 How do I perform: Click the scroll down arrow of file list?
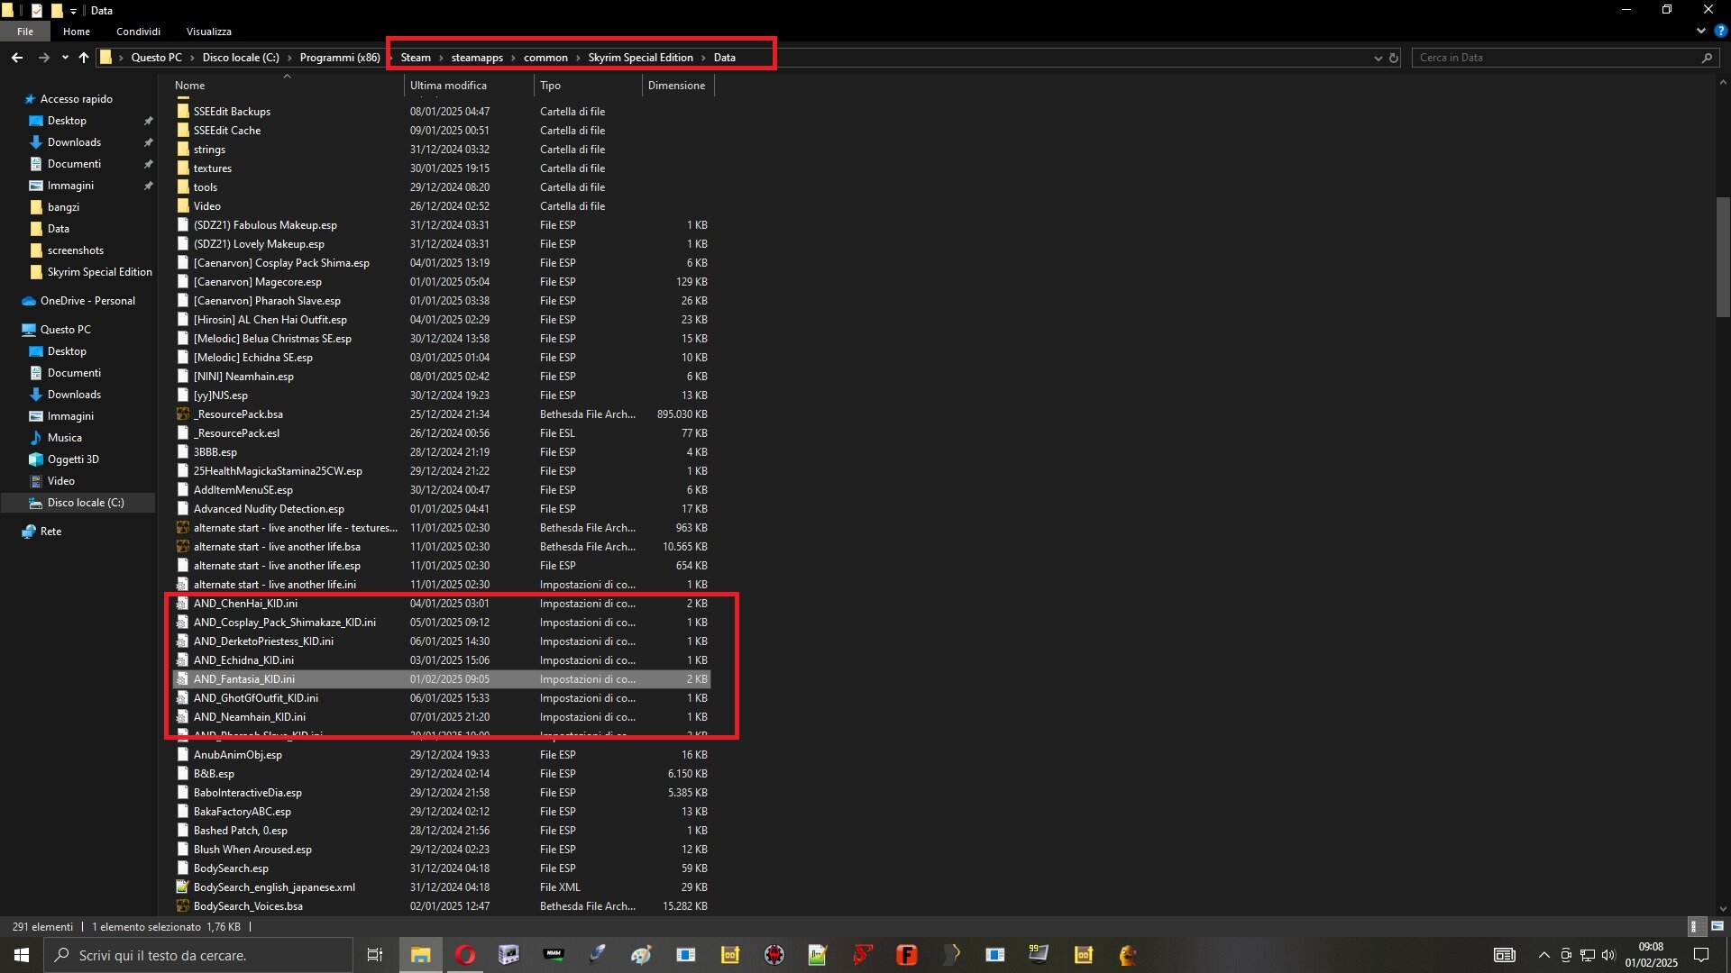(x=1723, y=909)
